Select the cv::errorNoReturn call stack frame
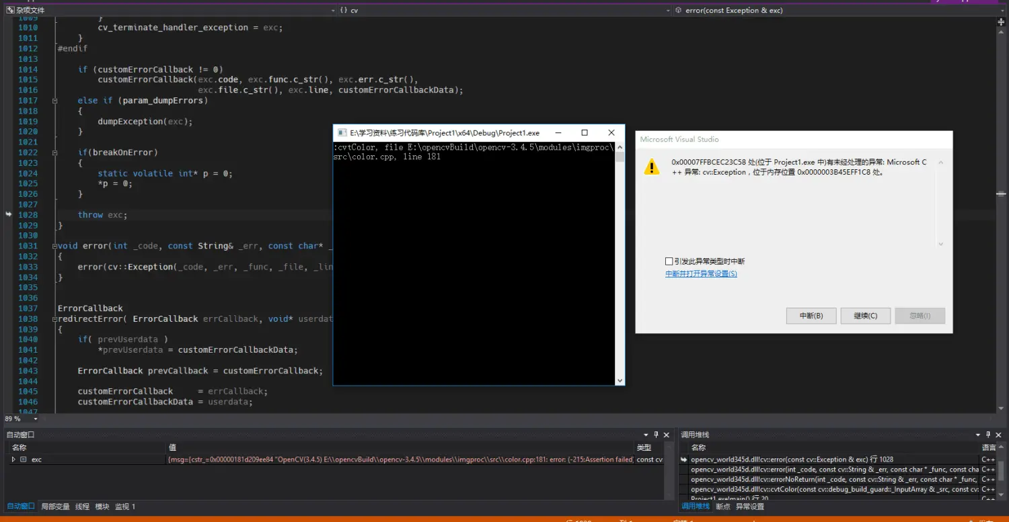The width and height of the screenshot is (1009, 522). (834, 479)
